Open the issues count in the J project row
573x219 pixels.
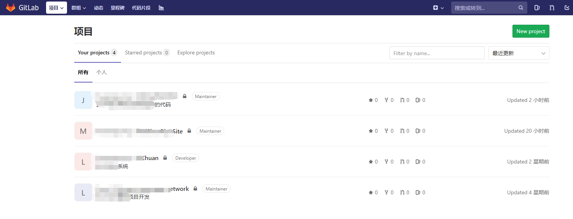[x=420, y=100]
